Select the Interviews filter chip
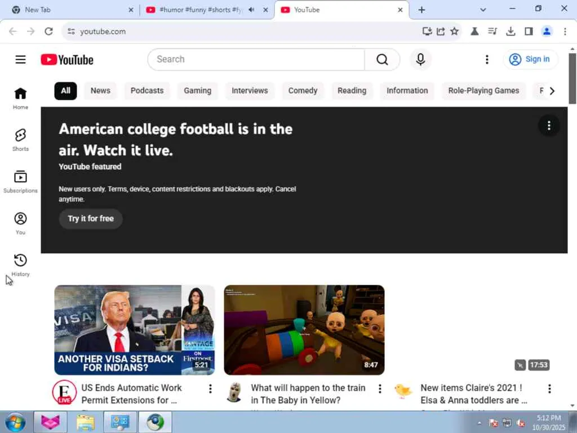Screen dimensions: 577x433 coord(250,91)
